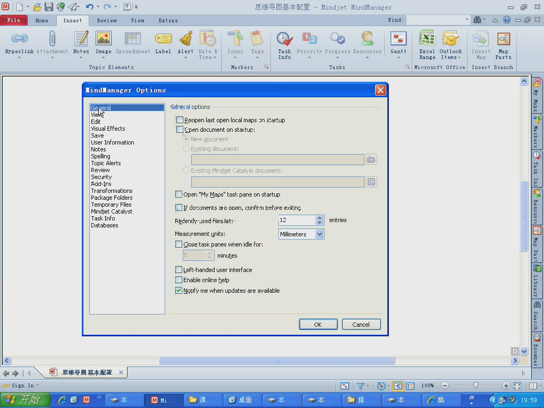Screen dimensions: 544x408
Task: Click the Find binoculars icon
Action: pos(478,20)
